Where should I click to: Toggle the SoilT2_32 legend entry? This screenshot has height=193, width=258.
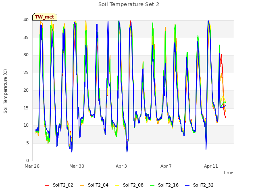[199, 185]
